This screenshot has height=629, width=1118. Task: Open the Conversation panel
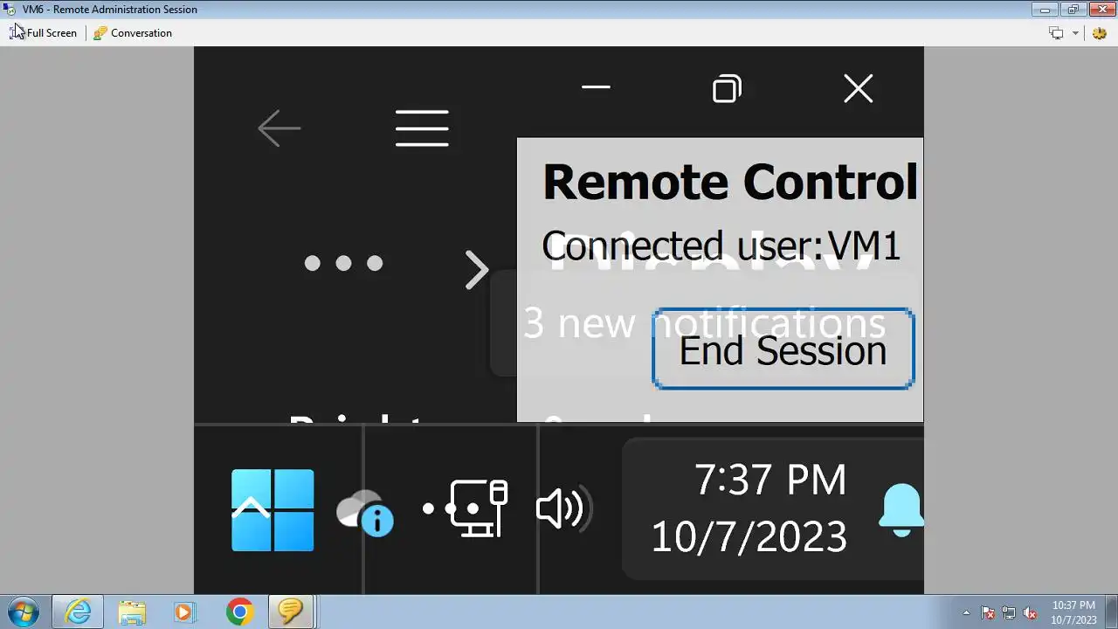pos(133,33)
